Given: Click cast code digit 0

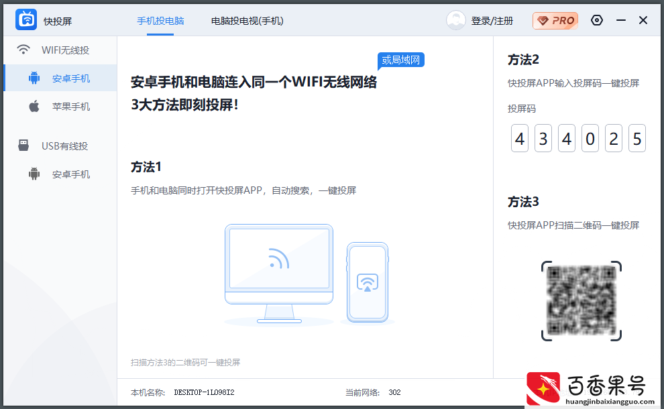Looking at the screenshot, I should point(590,138).
